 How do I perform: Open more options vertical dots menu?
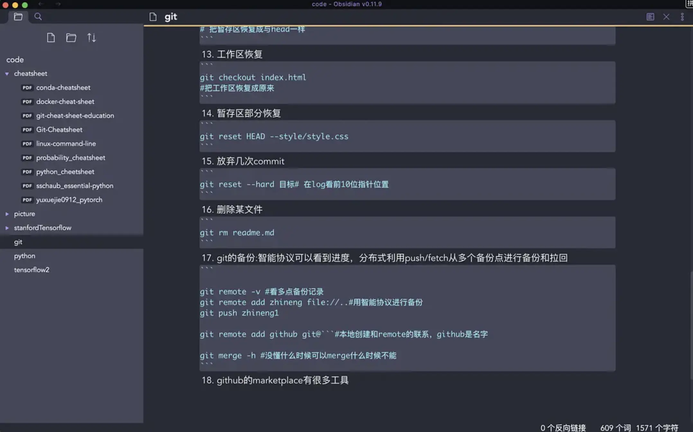[682, 17]
